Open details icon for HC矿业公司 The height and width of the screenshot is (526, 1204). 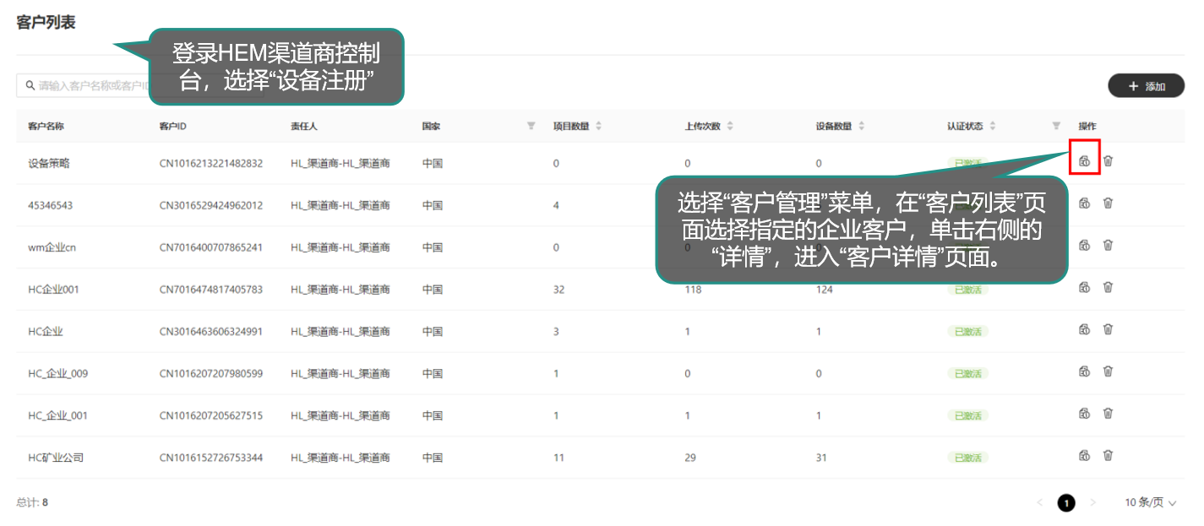(1084, 456)
